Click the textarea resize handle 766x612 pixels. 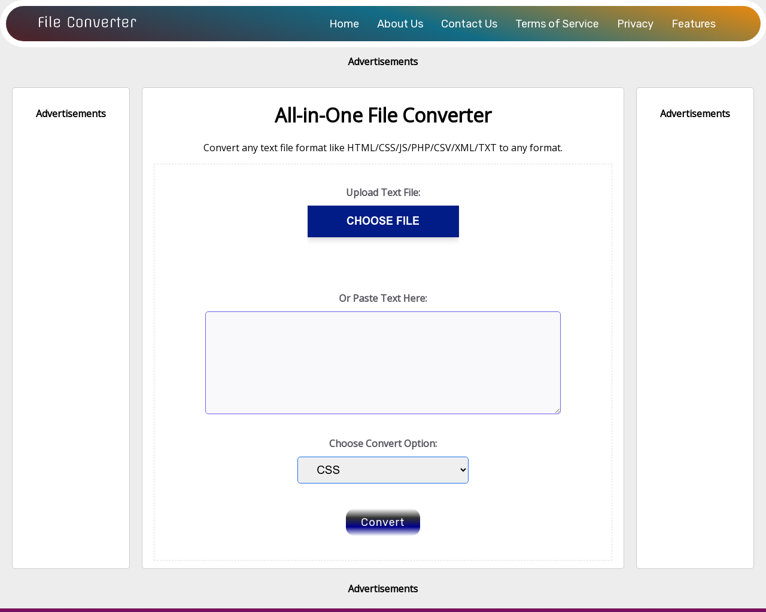click(558, 411)
